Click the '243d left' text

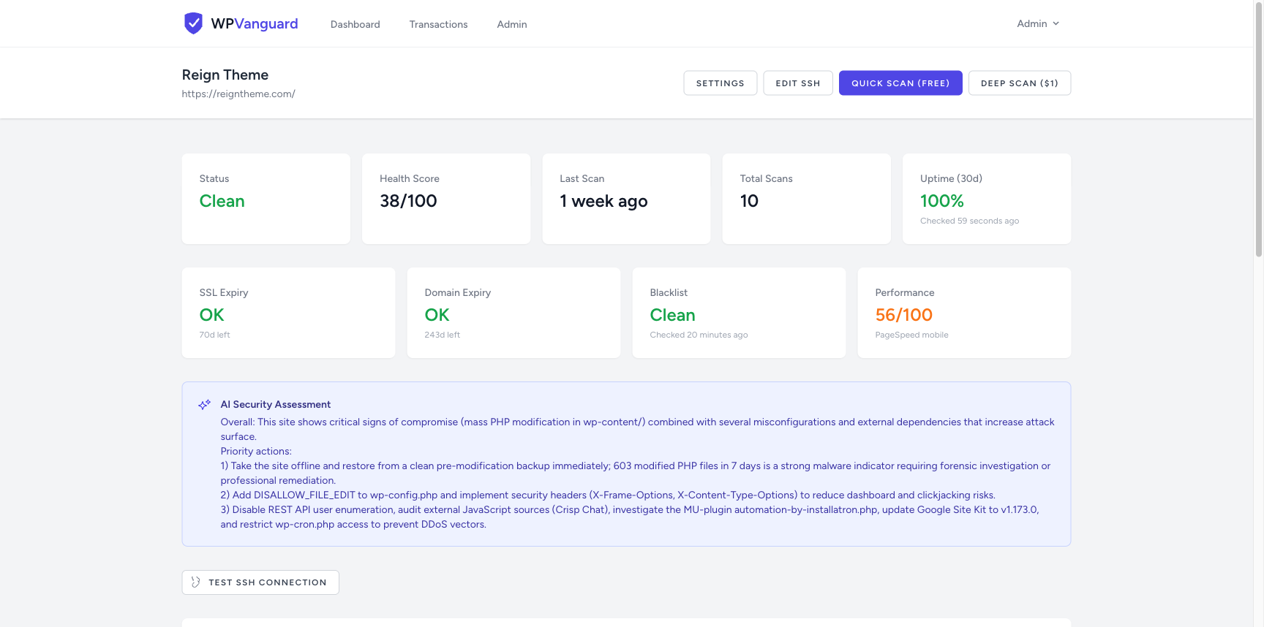point(443,335)
